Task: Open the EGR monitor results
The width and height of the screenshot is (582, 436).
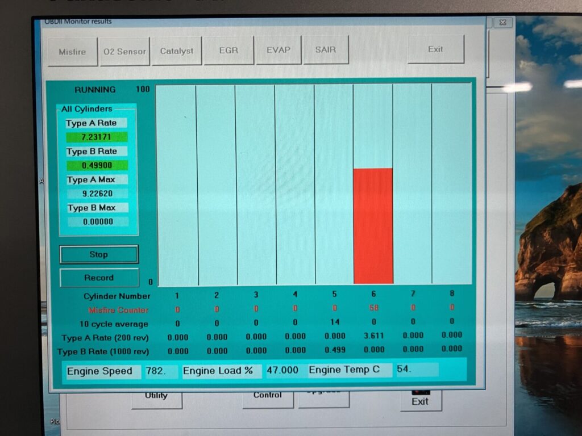Action: click(x=230, y=50)
